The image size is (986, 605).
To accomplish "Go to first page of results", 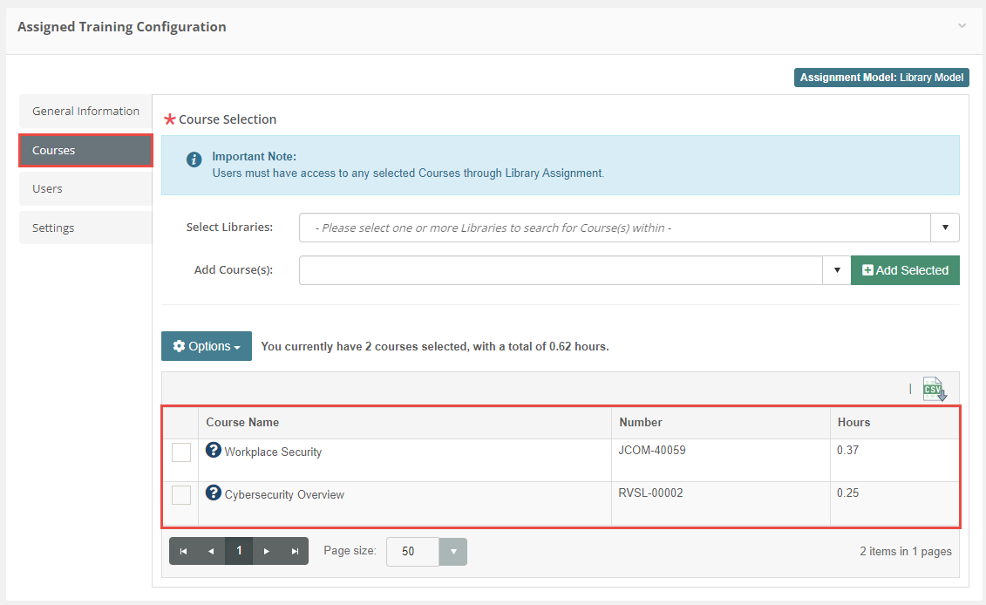I will [183, 551].
